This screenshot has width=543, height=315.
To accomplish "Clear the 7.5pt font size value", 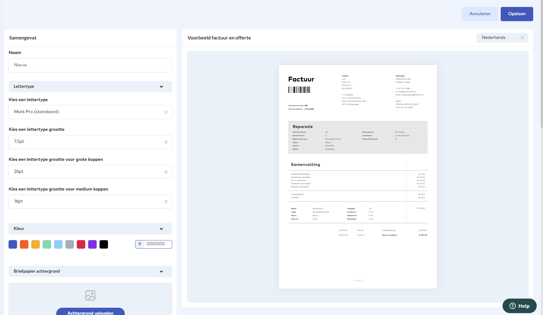I will (x=166, y=142).
